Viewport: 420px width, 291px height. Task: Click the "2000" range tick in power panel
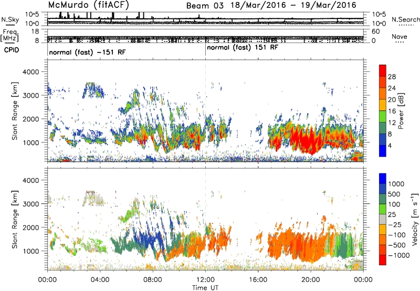[30, 119]
